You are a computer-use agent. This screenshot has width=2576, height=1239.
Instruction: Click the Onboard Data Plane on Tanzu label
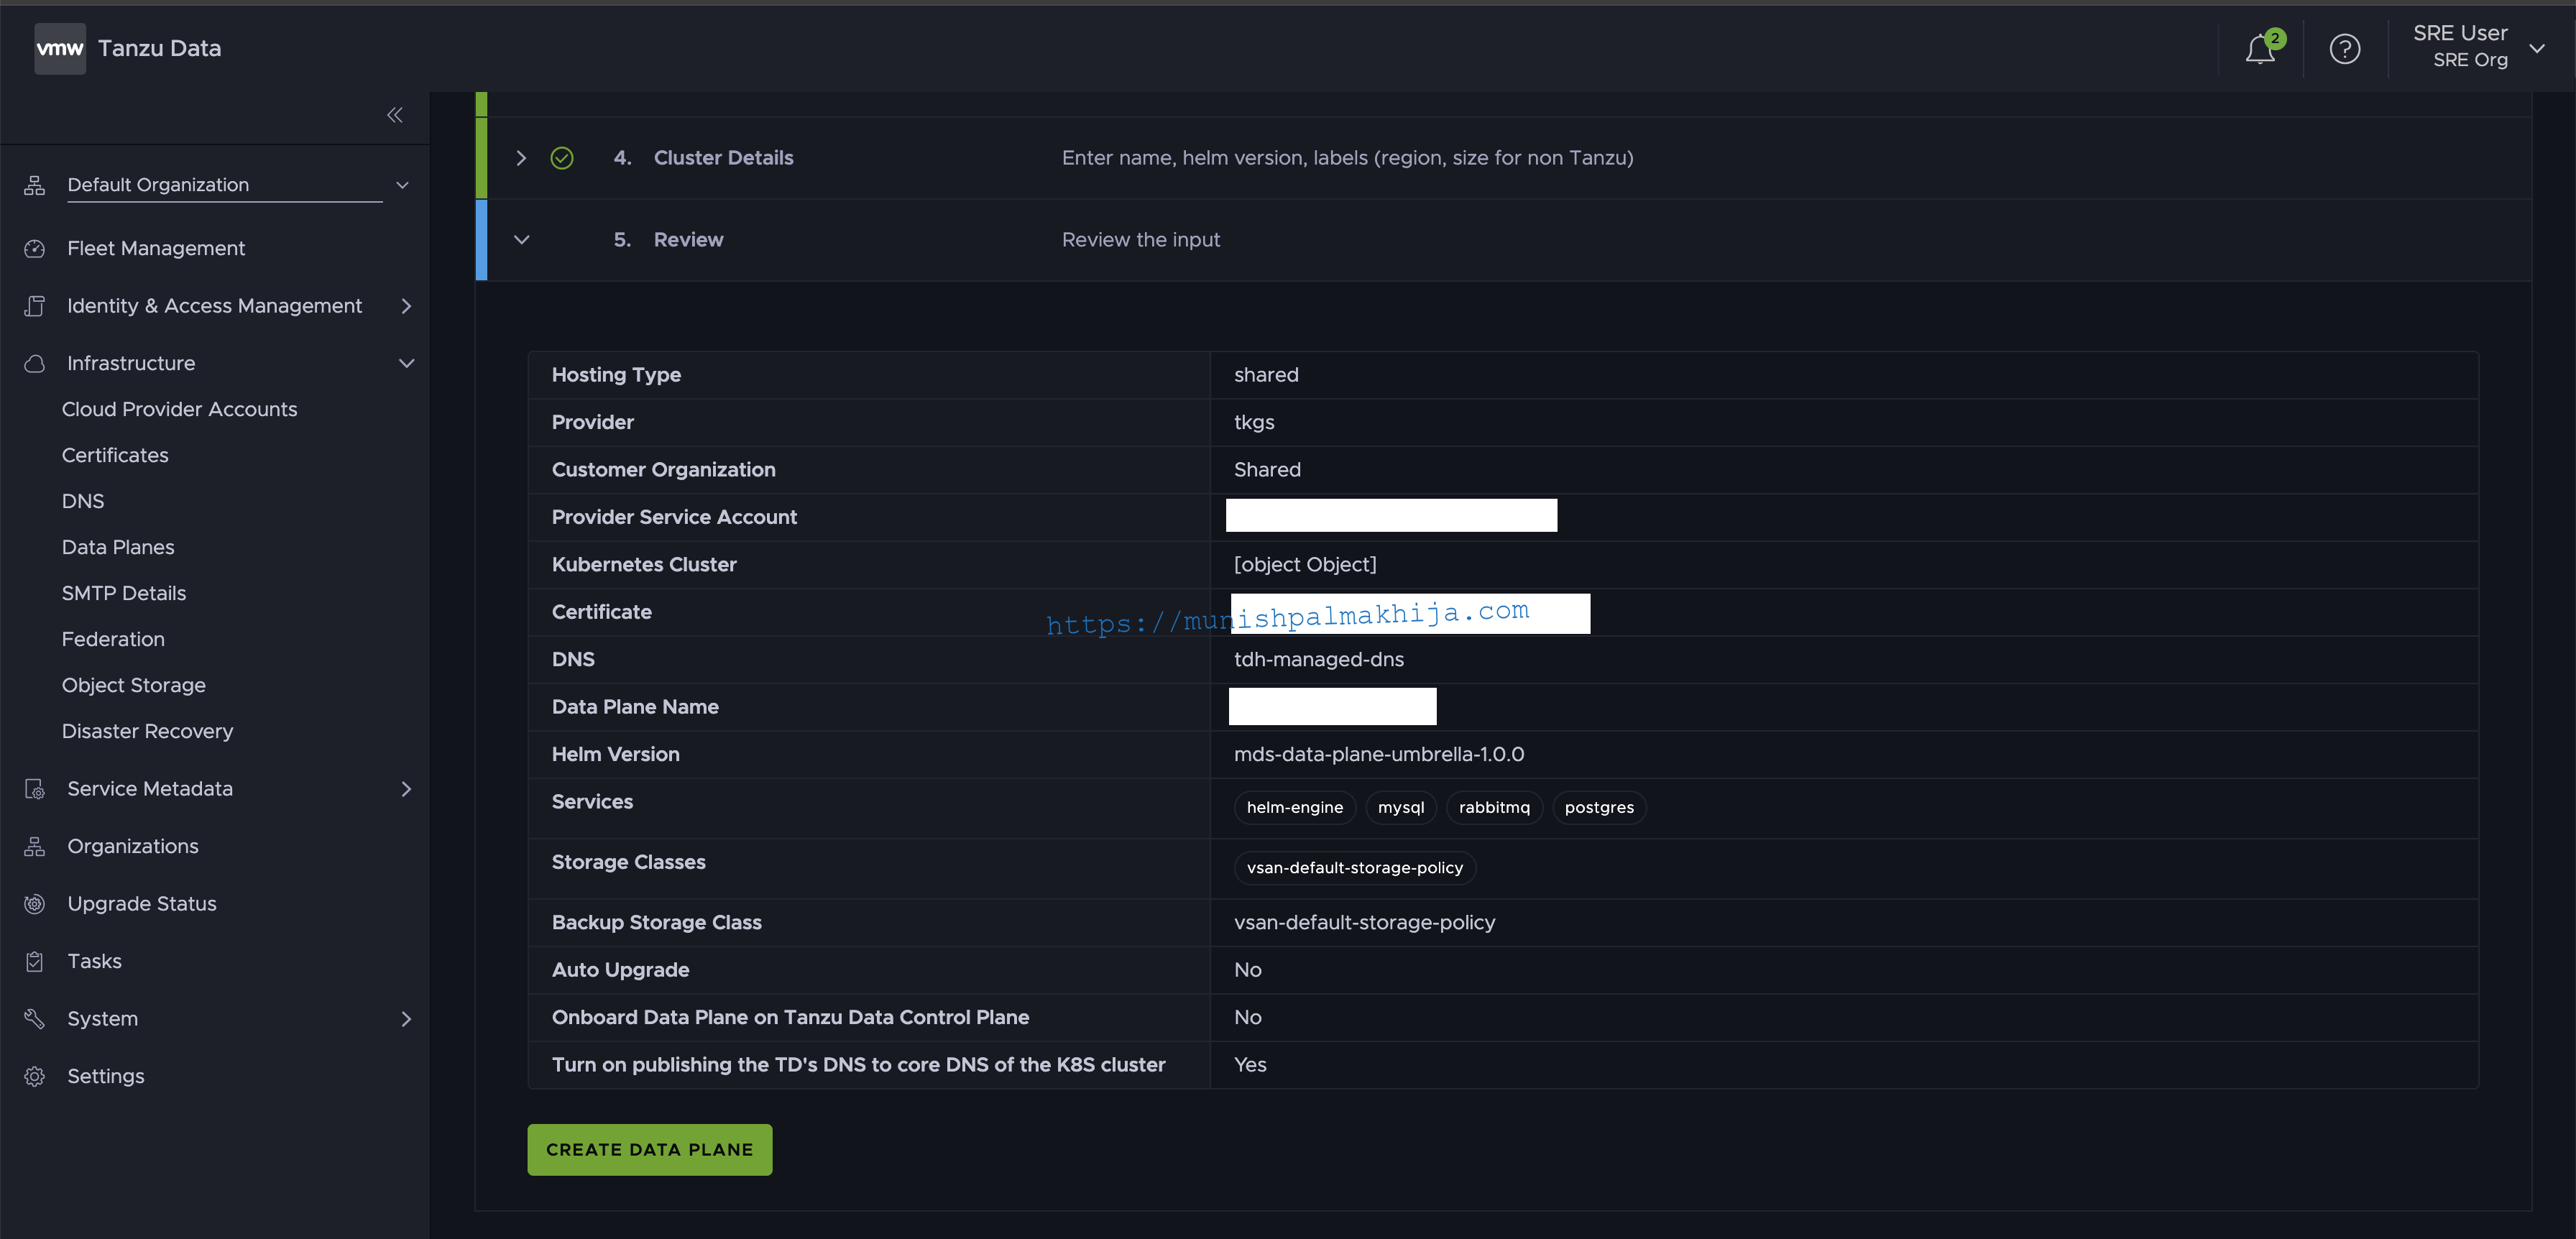[790, 1018]
